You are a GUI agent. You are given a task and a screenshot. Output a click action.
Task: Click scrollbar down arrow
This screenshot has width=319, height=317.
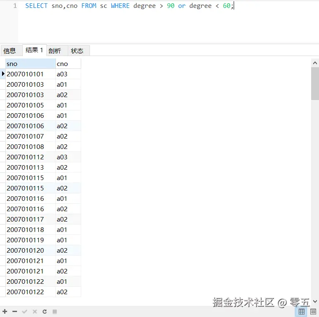click(315, 301)
